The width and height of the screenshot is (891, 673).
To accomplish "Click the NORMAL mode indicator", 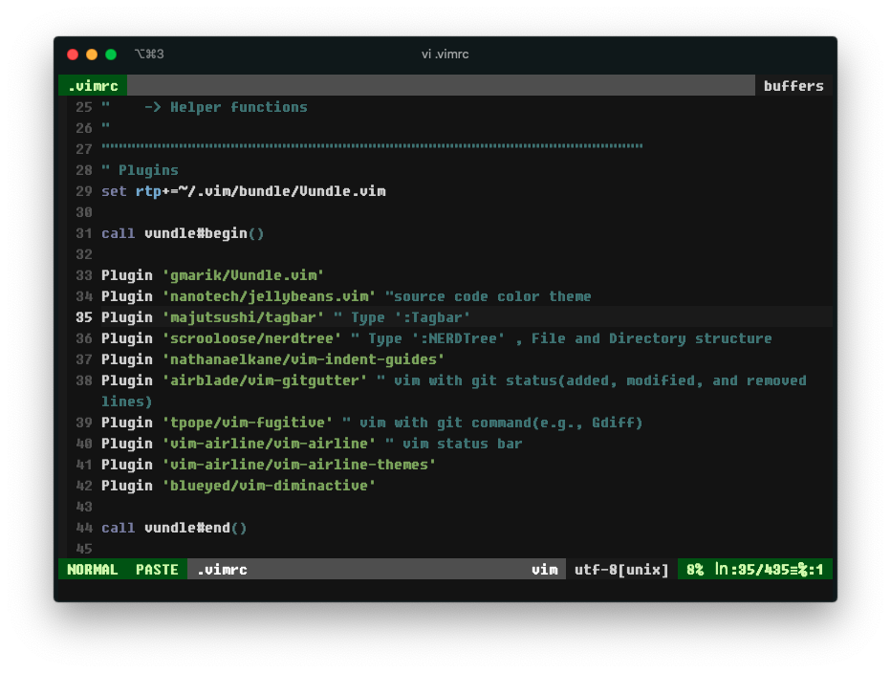I will click(x=93, y=570).
